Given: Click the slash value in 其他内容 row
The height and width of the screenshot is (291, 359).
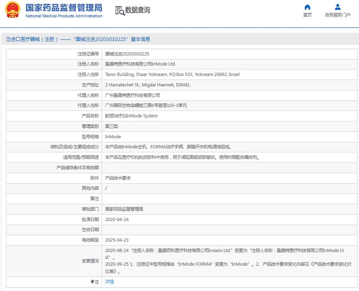Looking at the screenshot, I should point(106,189).
